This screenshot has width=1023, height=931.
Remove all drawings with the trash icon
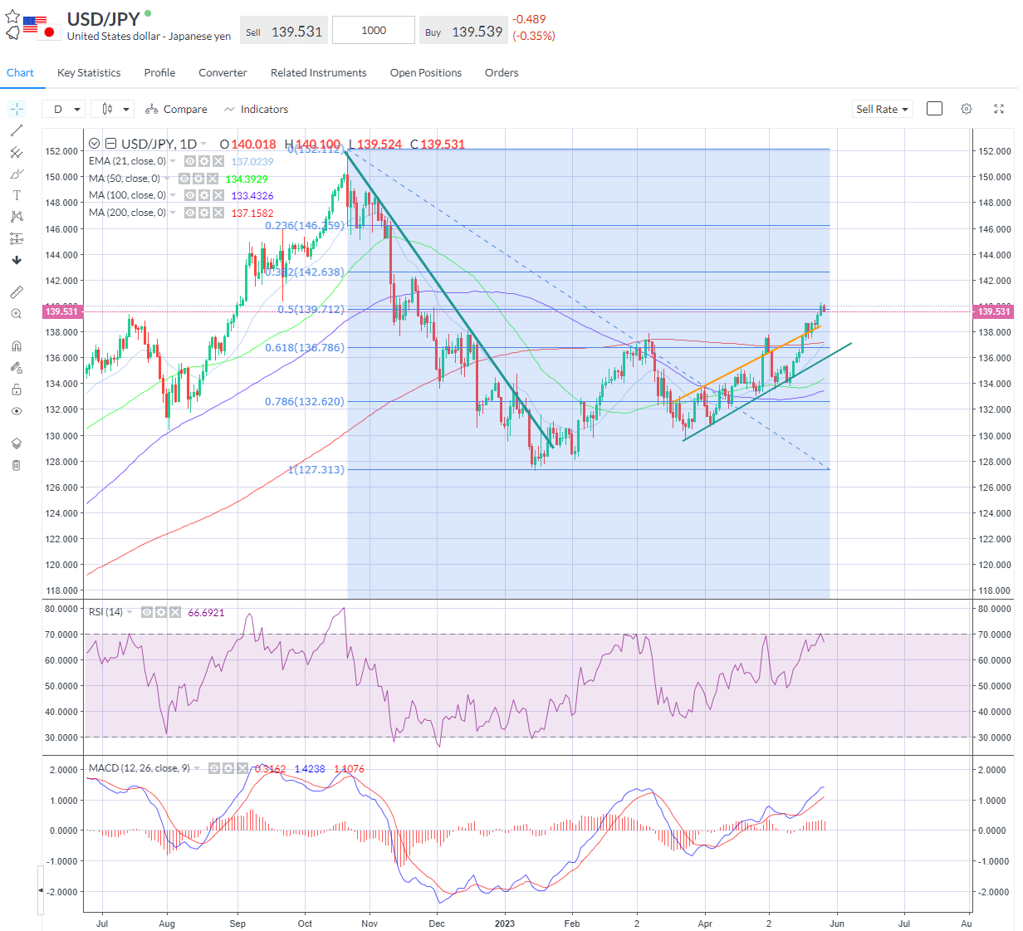coord(17,465)
